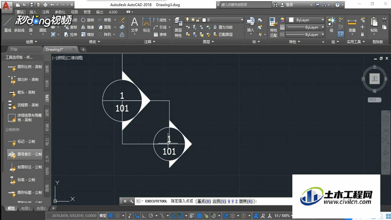This screenshot has height=220, width=391.
Task: Click the Cut scissors icon in clipboard panel
Action: click(x=384, y=20)
